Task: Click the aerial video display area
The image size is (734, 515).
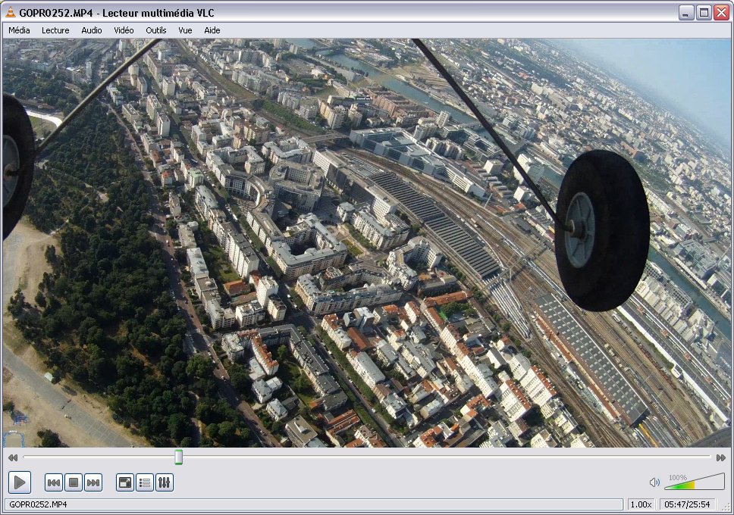Action: point(366,243)
